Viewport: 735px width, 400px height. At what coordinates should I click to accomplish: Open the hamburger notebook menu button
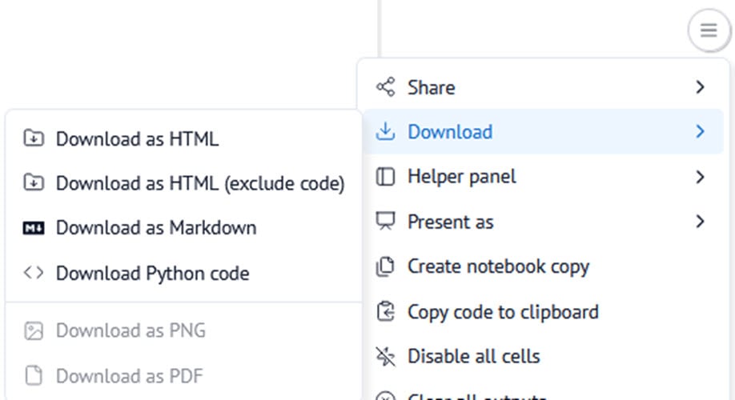pyautogui.click(x=708, y=31)
